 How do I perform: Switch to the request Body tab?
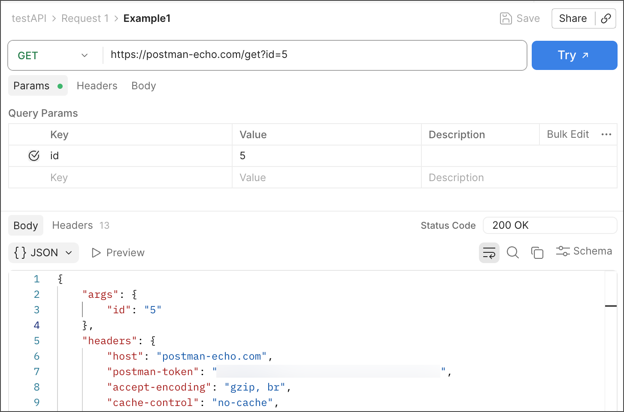144,86
